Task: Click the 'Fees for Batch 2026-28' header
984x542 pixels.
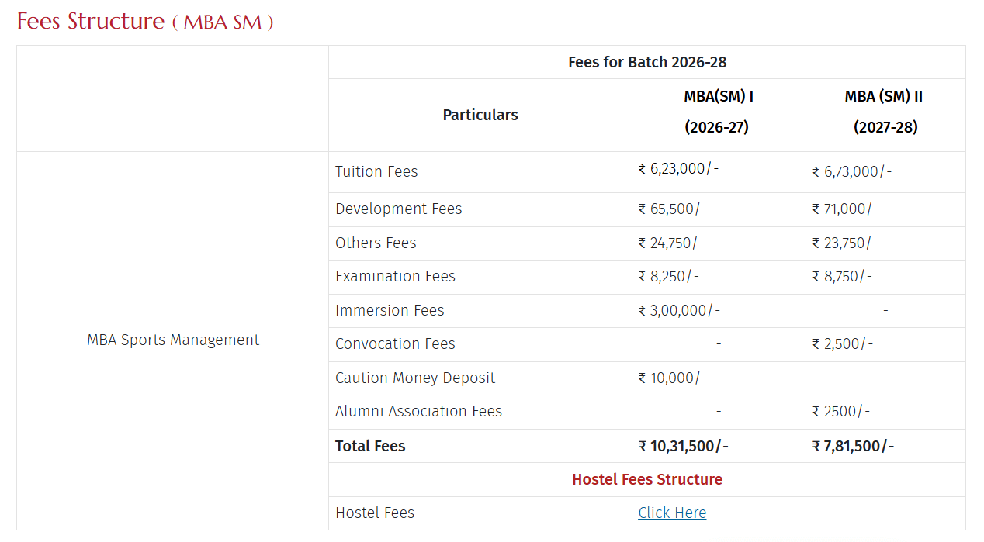Action: 647,62
